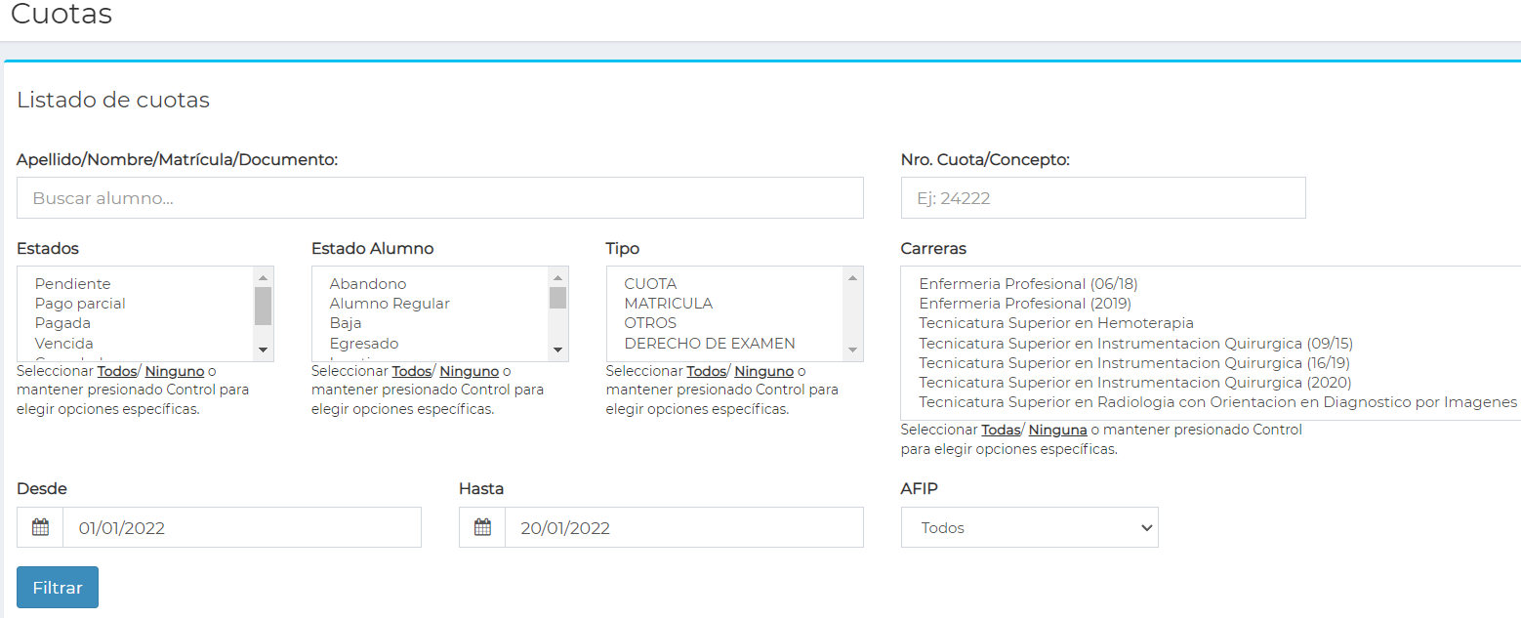1521x618 pixels.
Task: Click Todas link under Carreras
Action: tap(1001, 430)
